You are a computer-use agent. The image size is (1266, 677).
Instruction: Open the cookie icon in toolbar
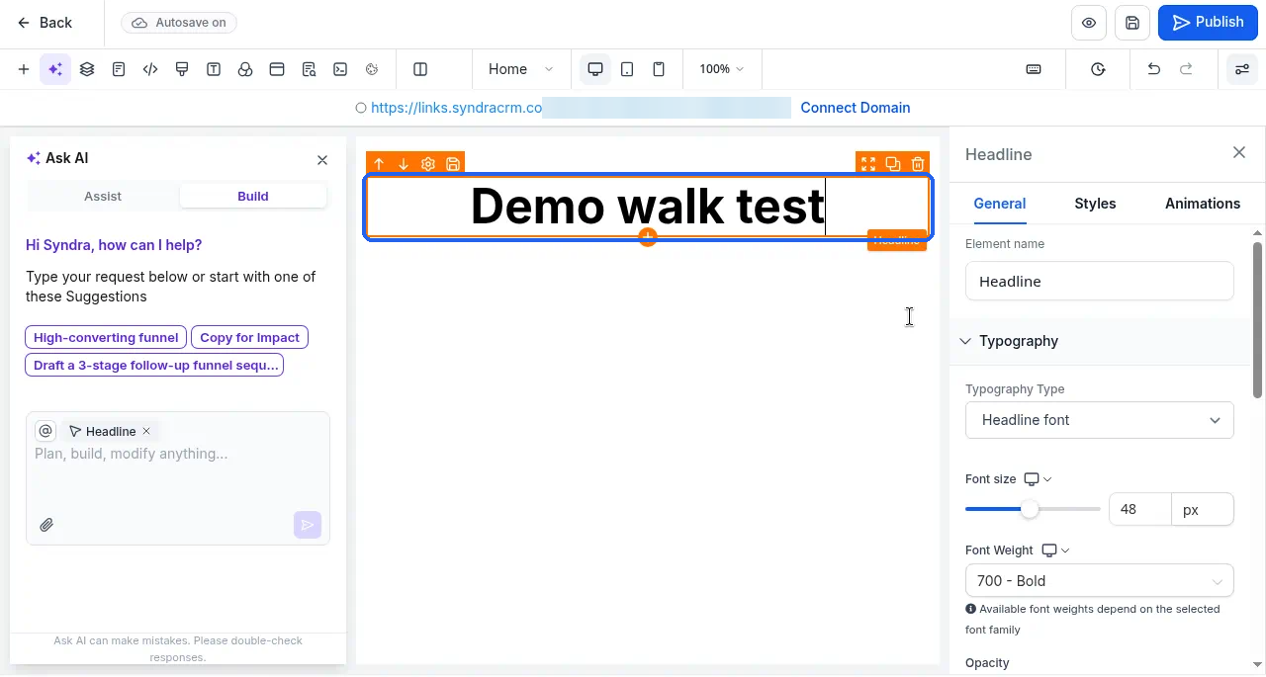click(x=372, y=69)
